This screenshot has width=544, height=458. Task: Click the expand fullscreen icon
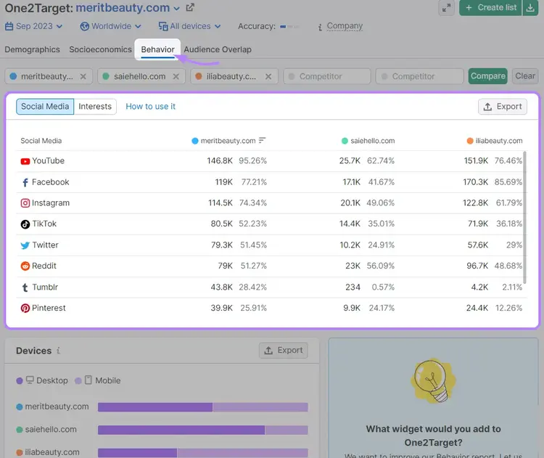click(x=446, y=8)
